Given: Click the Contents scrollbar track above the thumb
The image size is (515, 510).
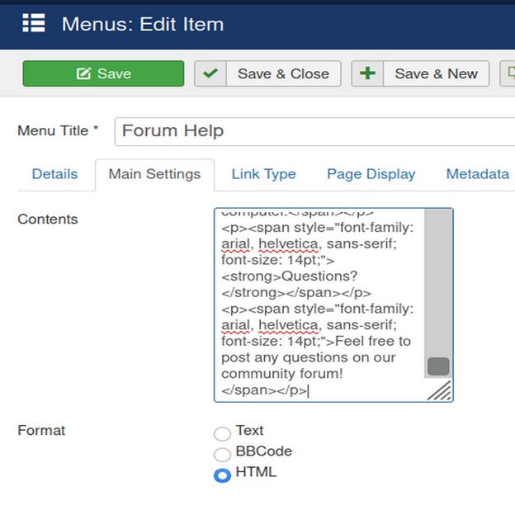Looking at the screenshot, I should coord(438,281).
